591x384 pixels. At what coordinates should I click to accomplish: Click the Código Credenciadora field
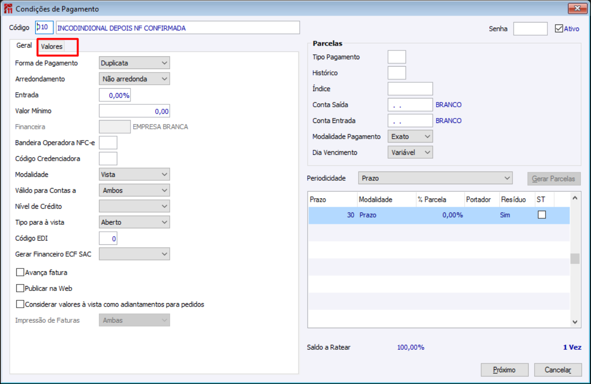pos(108,159)
